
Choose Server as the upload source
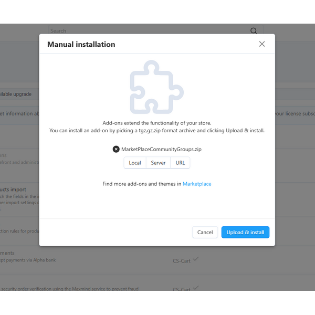(x=158, y=163)
